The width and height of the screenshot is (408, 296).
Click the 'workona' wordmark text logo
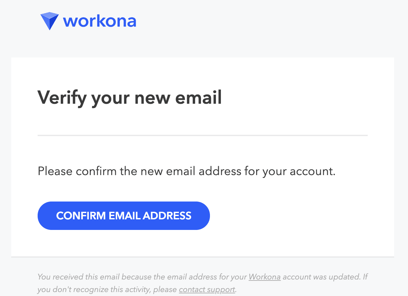pos(100,21)
